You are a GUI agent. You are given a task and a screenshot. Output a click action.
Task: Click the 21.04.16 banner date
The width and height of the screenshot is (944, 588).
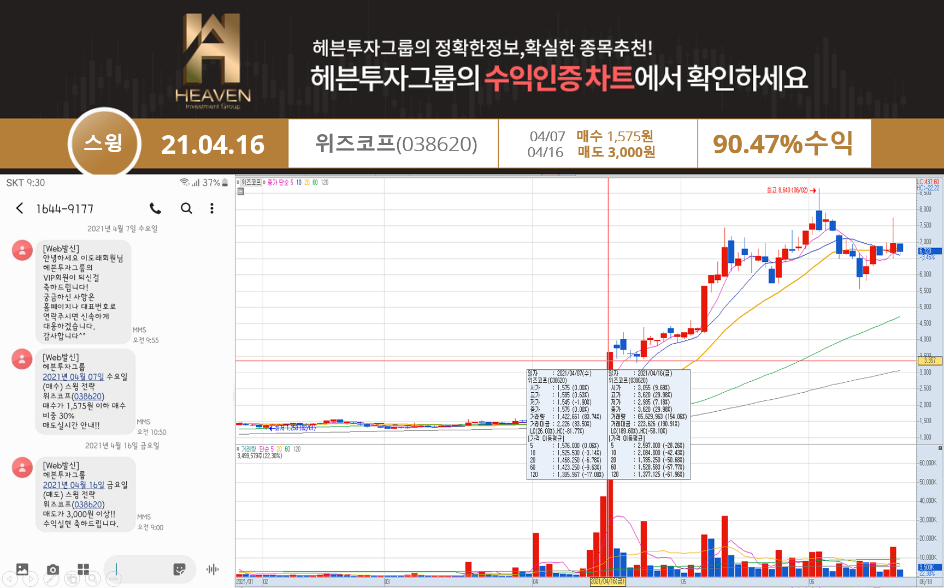tap(213, 145)
